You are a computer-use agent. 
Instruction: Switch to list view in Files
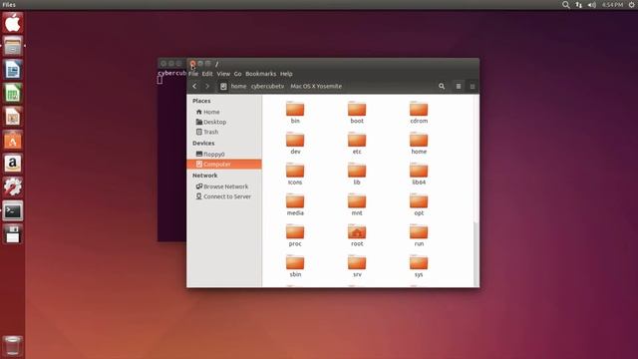(459, 87)
